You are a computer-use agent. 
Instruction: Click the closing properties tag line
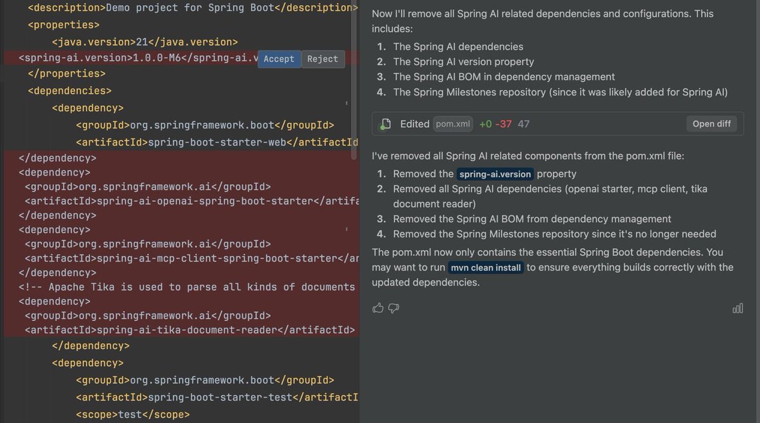click(66, 73)
